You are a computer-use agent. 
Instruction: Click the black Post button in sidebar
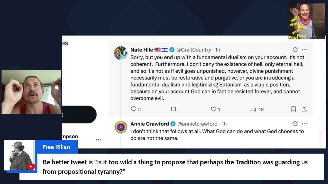point(79,114)
